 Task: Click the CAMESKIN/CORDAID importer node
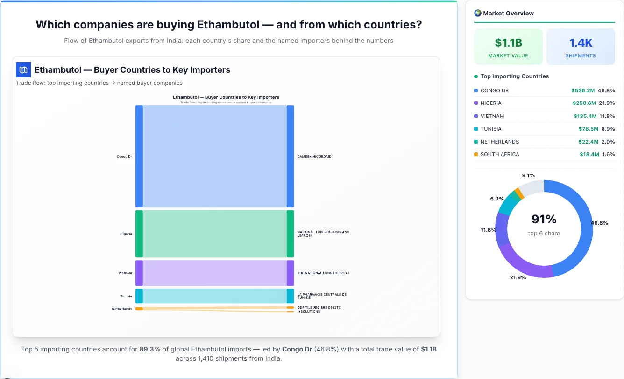click(291, 156)
